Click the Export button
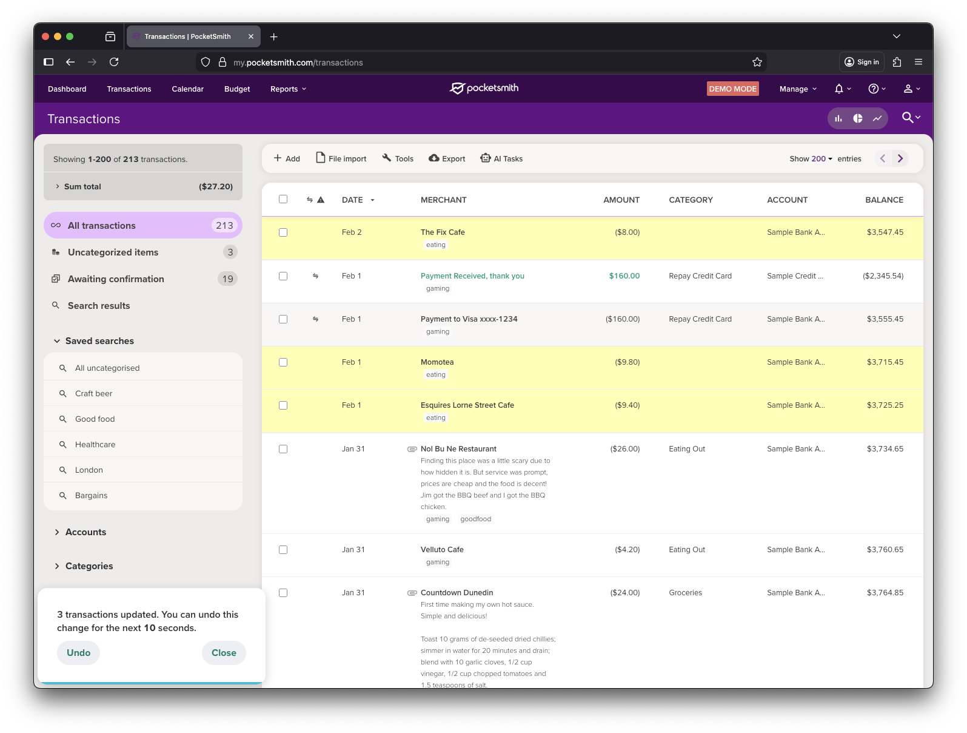967x733 pixels. [447, 158]
